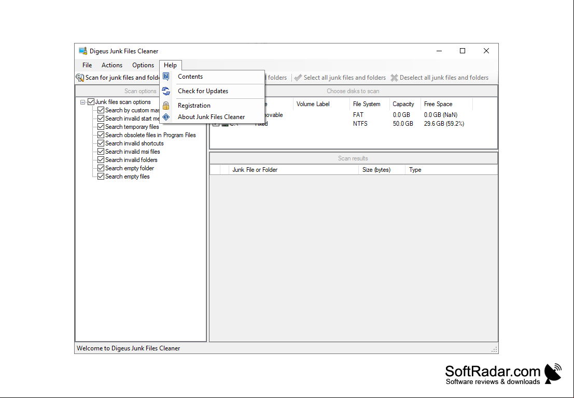Open About Junk Files Cleaner
This screenshot has height=398, width=574.
pos(212,117)
